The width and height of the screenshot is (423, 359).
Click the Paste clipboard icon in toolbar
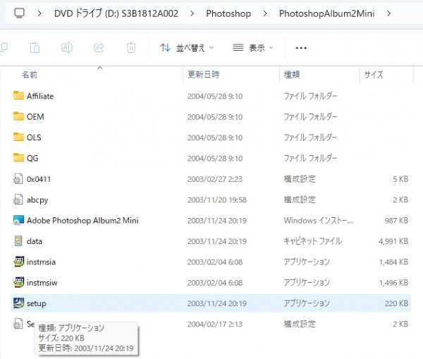coord(35,48)
